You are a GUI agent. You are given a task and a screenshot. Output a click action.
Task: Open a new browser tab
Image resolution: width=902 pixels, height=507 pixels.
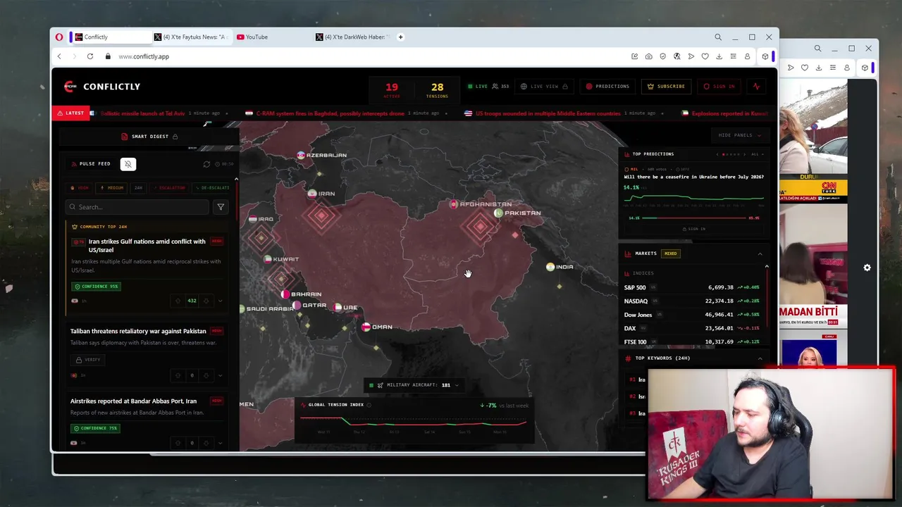[400, 37]
